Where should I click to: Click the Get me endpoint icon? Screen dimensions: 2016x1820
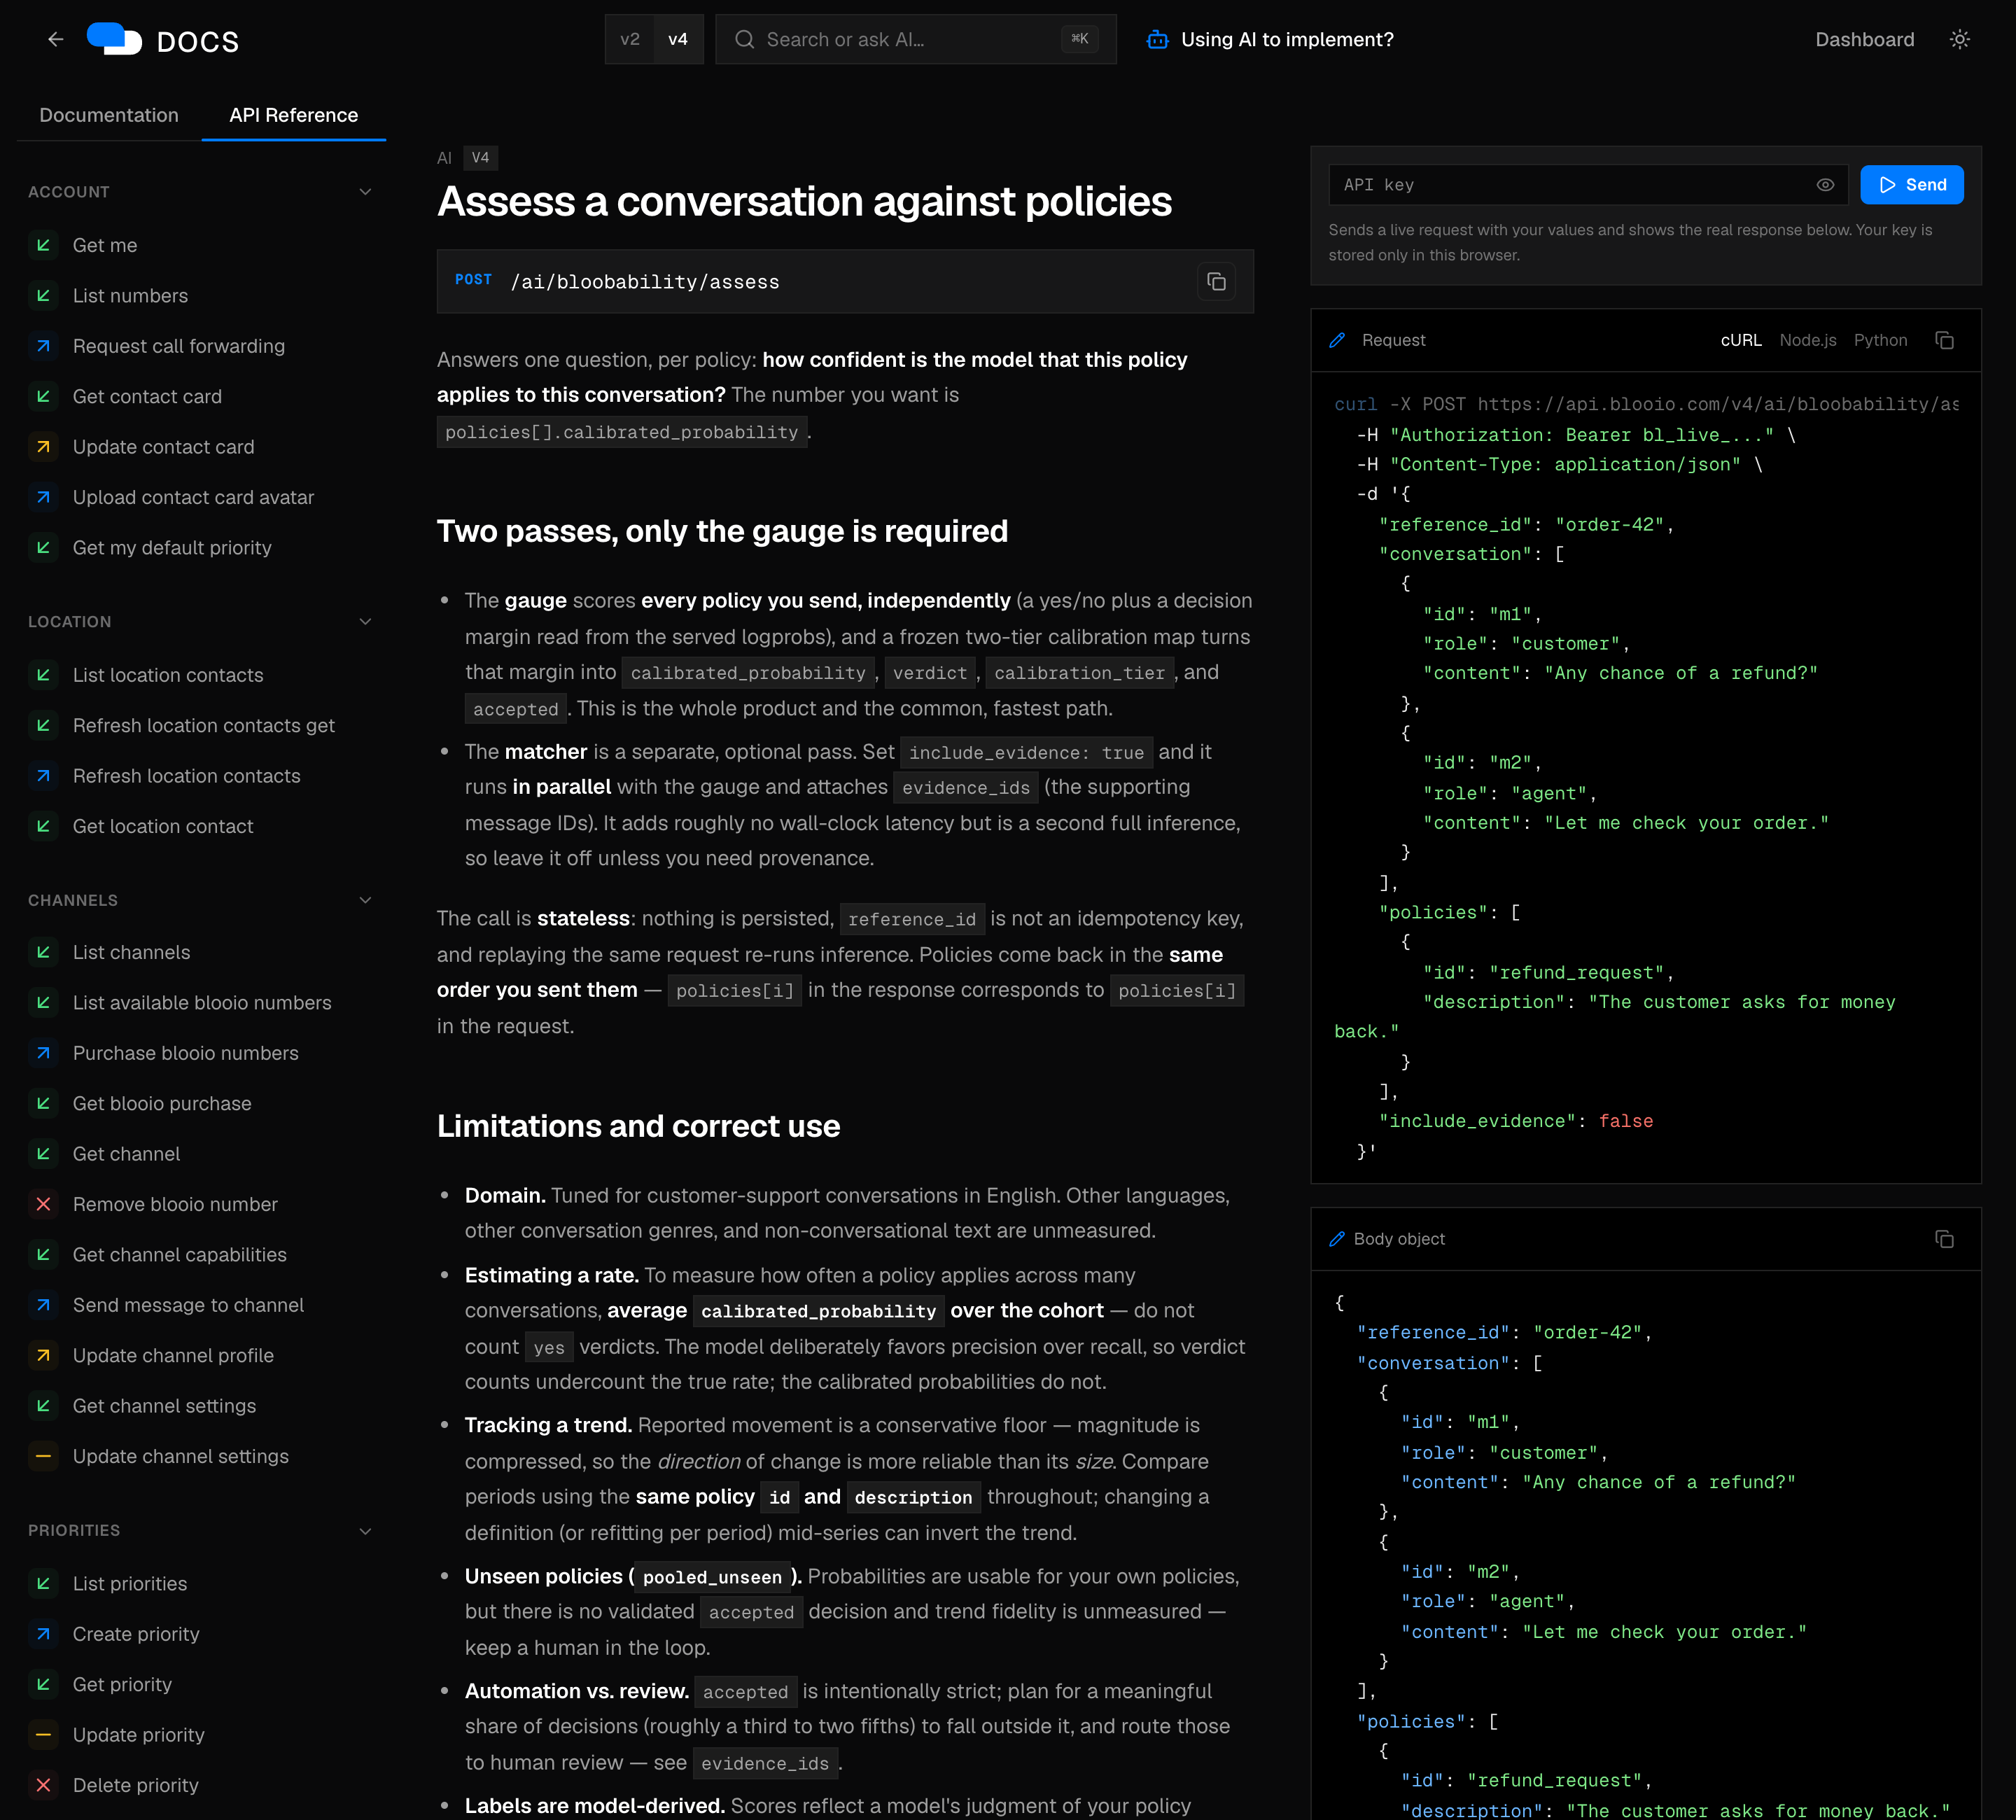(x=43, y=245)
